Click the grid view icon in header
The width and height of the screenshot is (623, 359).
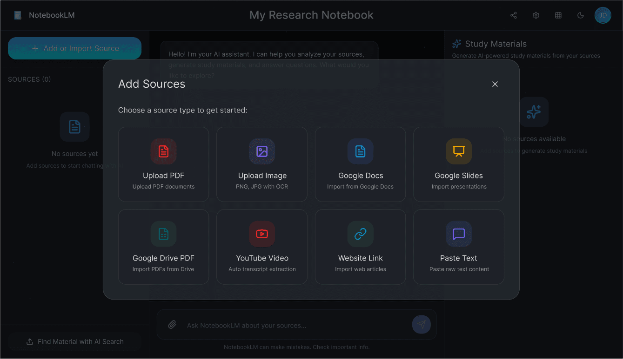coord(558,15)
